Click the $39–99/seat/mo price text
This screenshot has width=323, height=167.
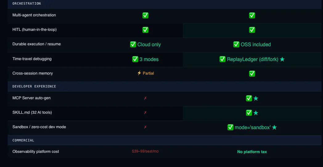click(x=145, y=151)
